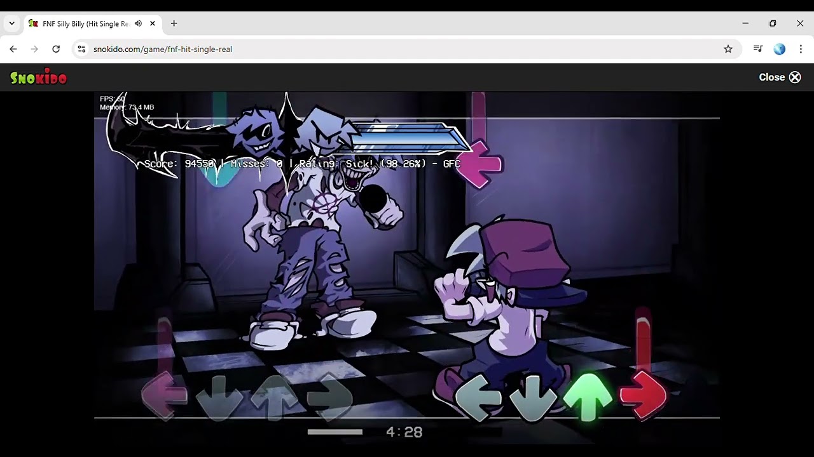814x457 pixels.
Task: Minimize the Chrome window
Action: pos(745,23)
